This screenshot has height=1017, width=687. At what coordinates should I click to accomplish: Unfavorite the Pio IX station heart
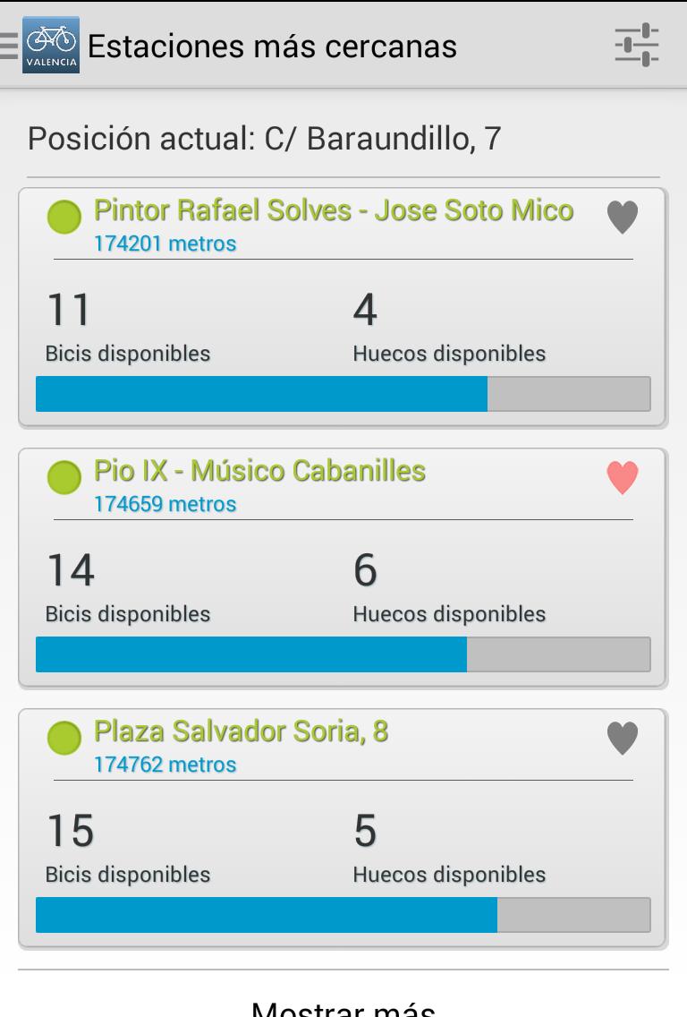pyautogui.click(x=623, y=477)
